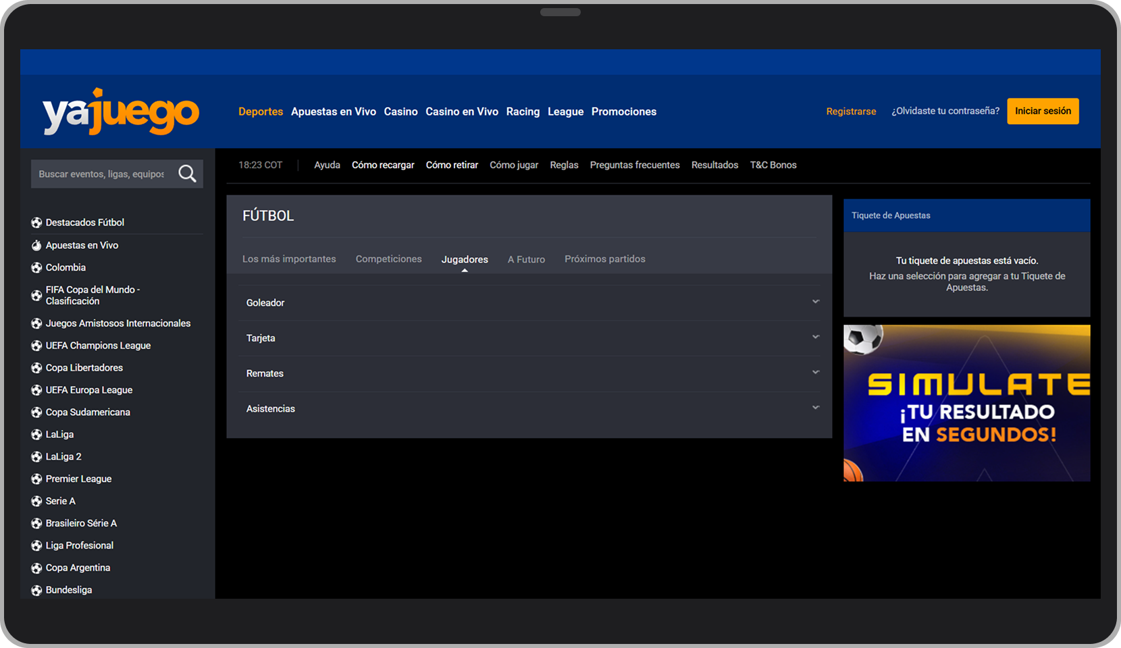The height and width of the screenshot is (648, 1121).
Task: Expand the Tarjeta section chevron
Action: click(816, 337)
